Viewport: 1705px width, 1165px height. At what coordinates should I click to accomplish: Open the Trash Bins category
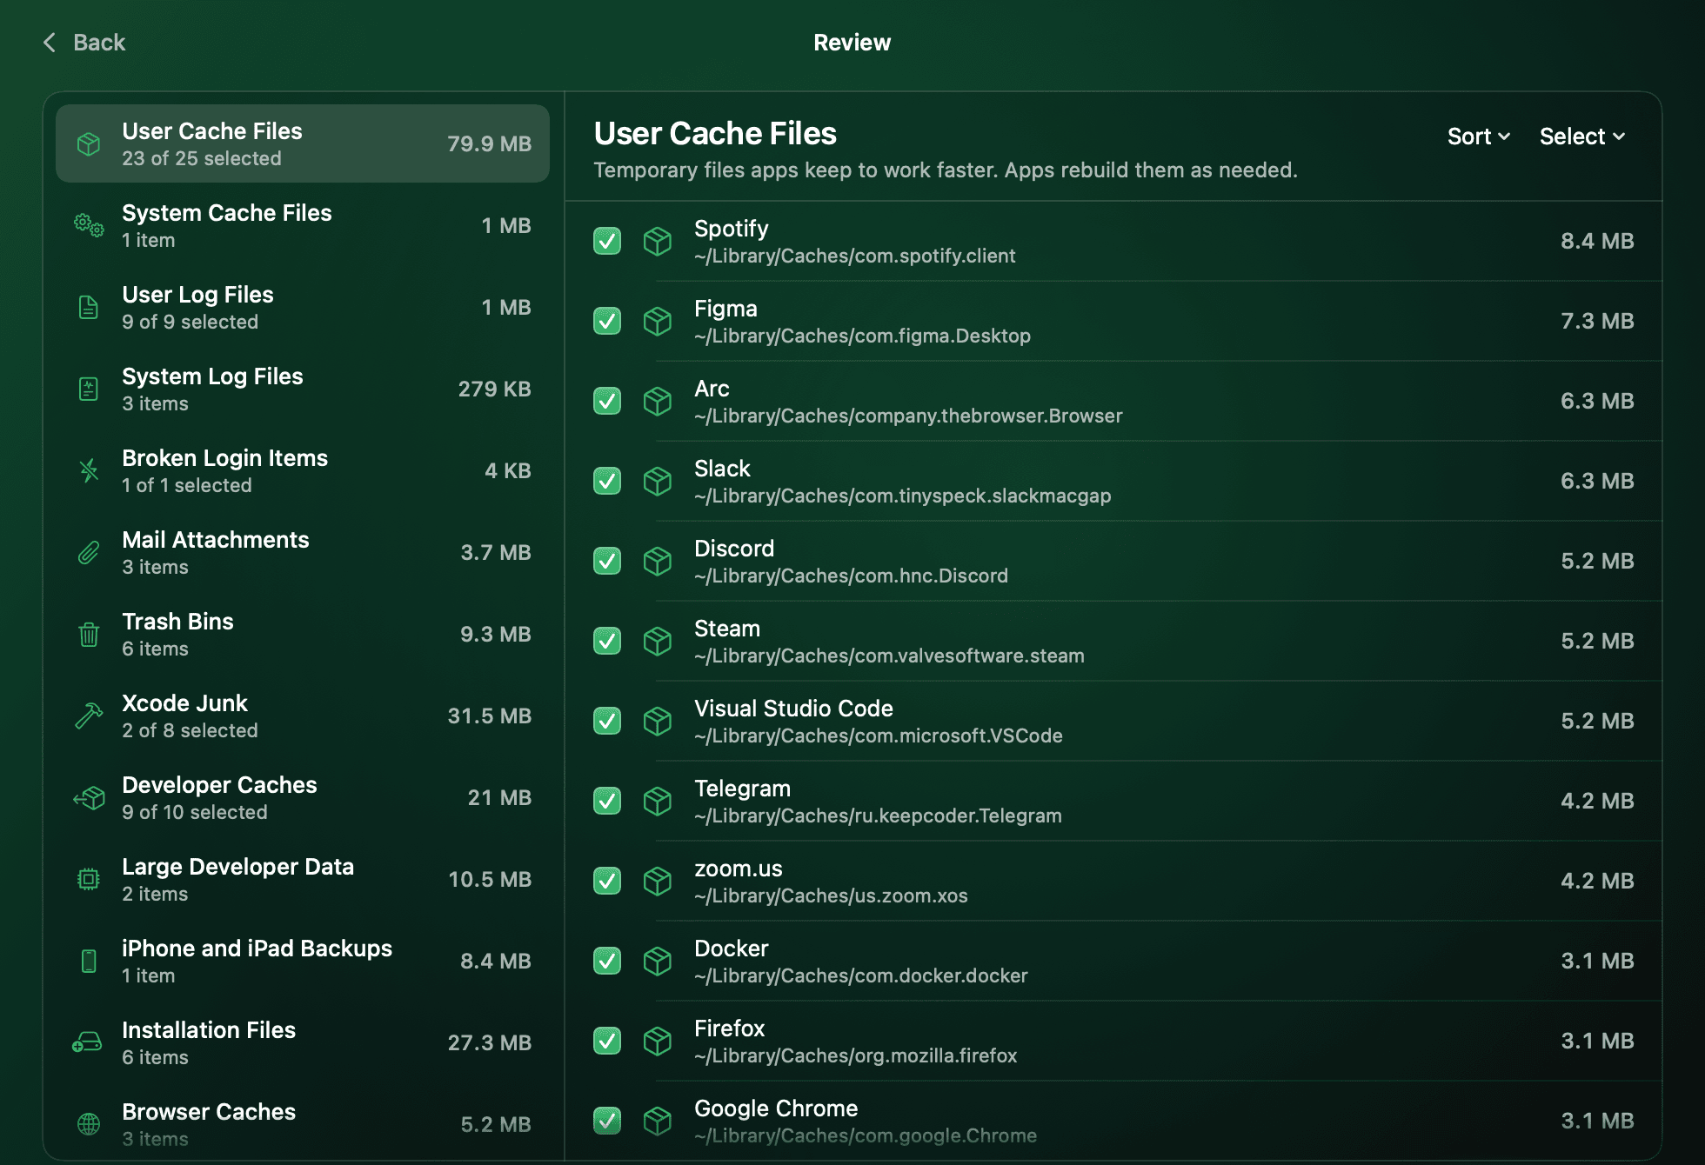(x=303, y=635)
